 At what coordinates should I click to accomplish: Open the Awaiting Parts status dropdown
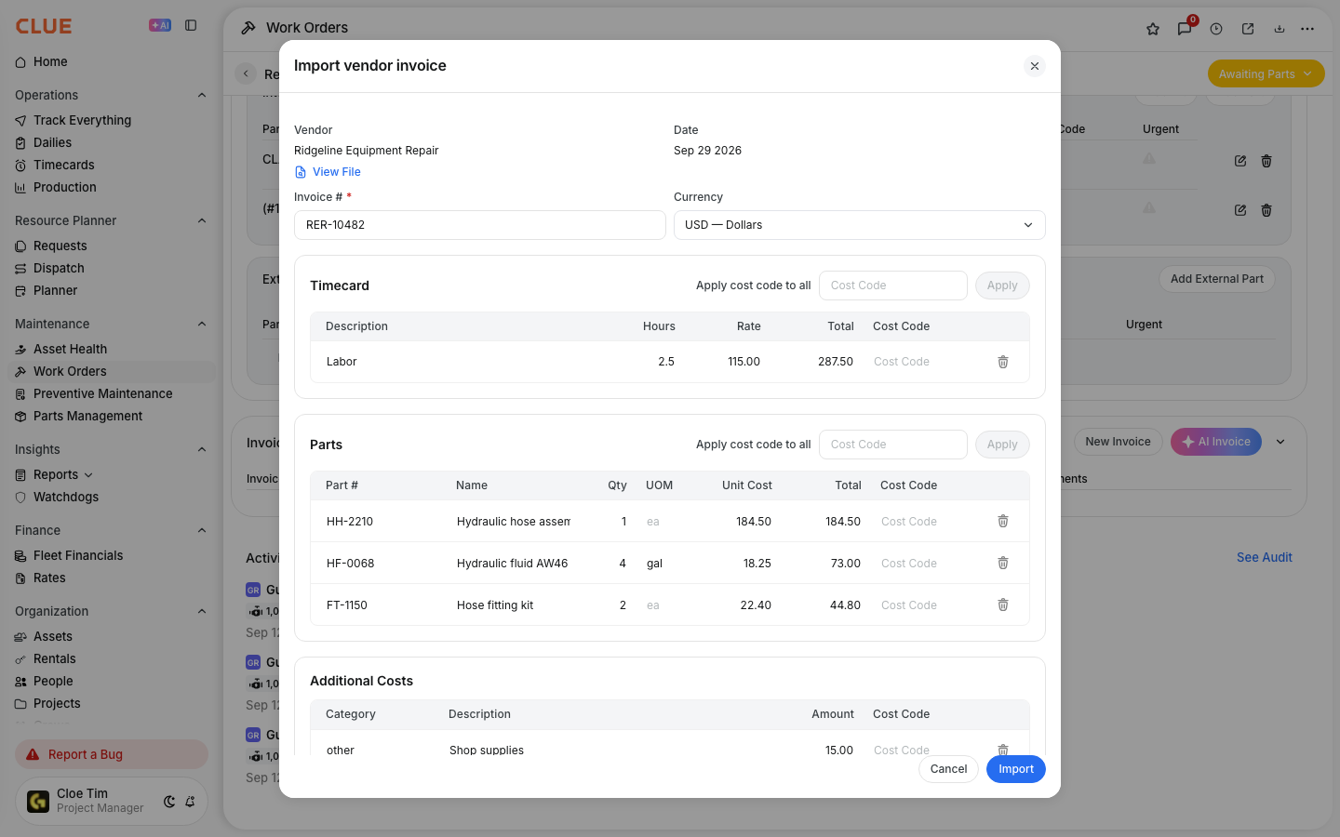(1266, 73)
